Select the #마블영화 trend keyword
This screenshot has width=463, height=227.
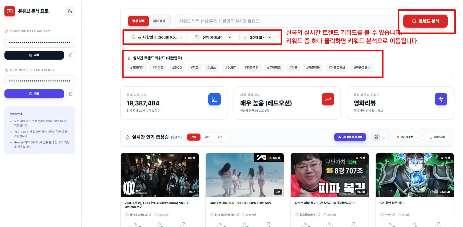pos(313,68)
